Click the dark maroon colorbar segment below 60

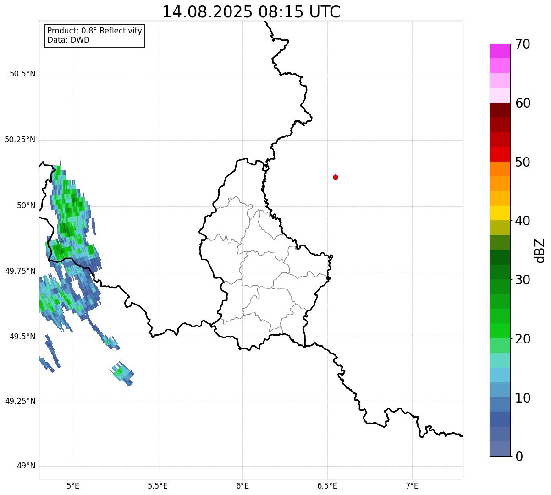point(500,110)
